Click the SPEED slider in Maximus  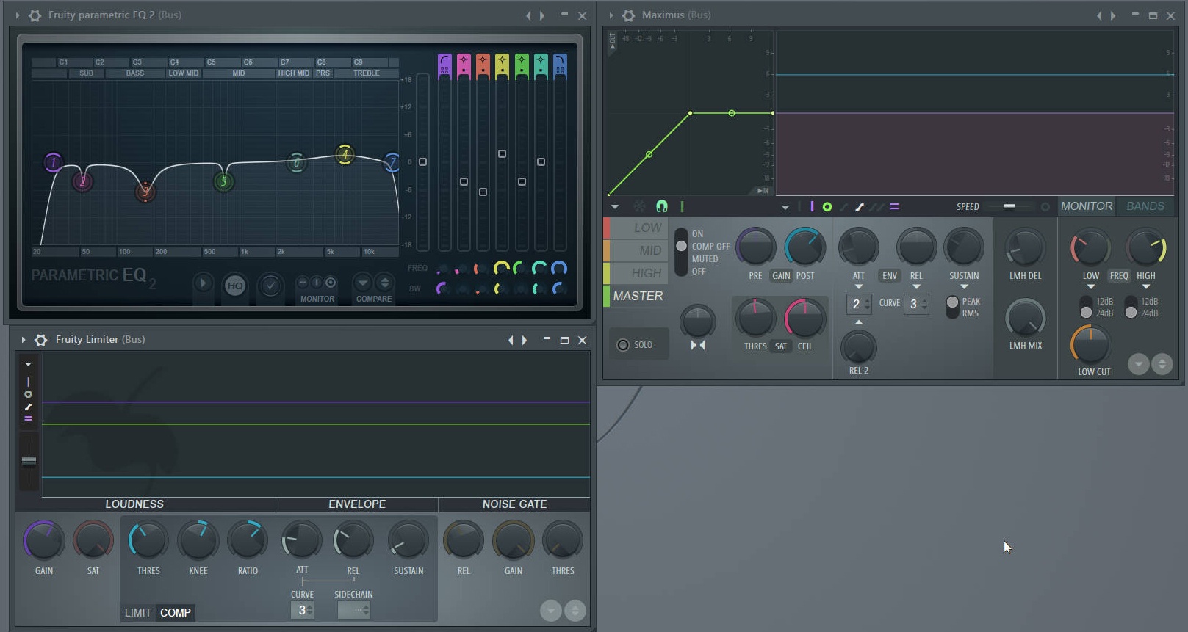click(x=1009, y=206)
